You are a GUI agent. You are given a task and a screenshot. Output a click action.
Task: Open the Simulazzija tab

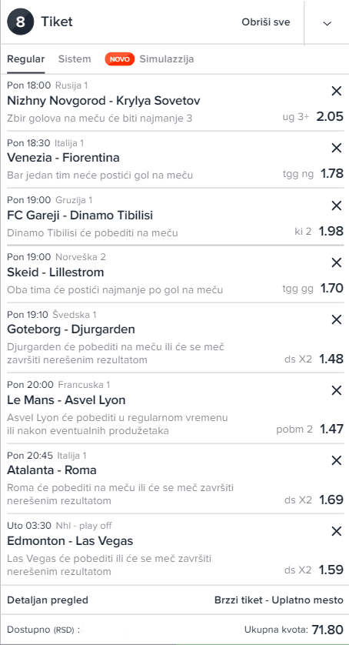point(167,58)
